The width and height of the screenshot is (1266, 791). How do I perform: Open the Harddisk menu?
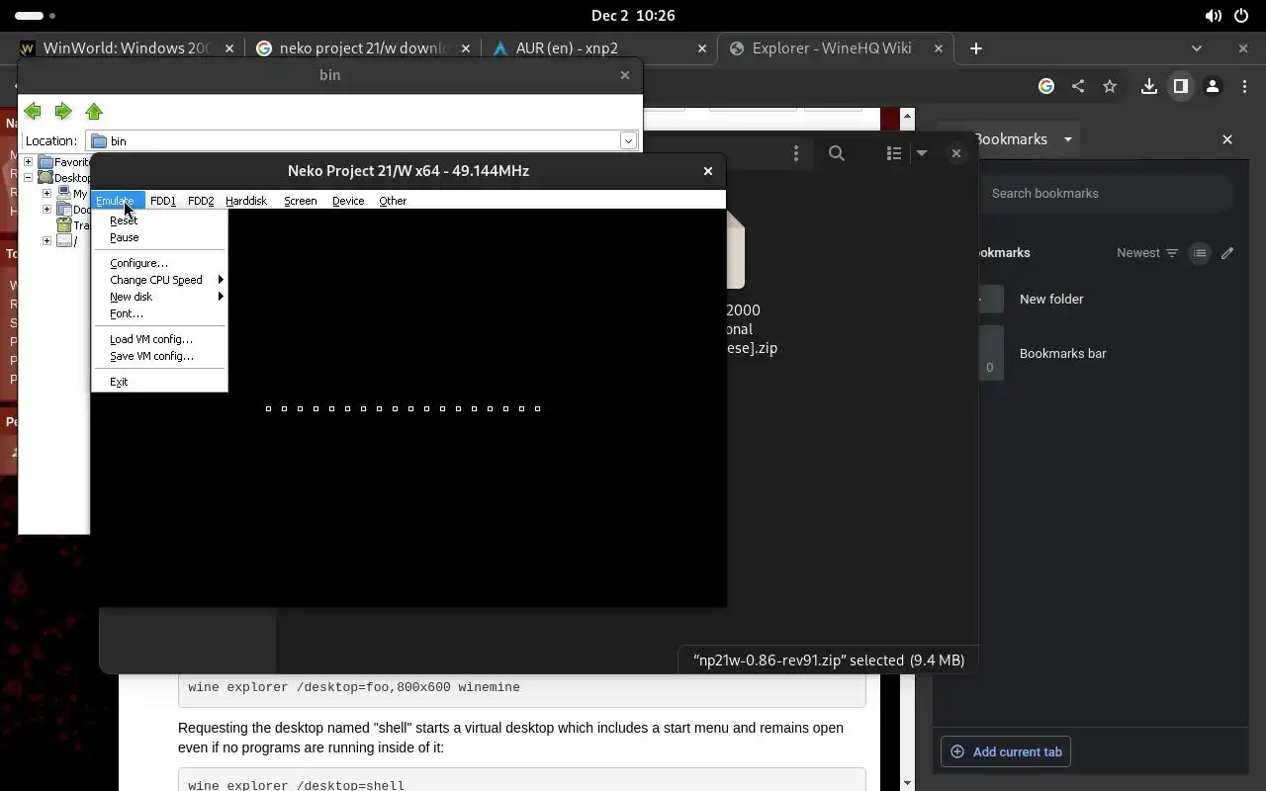coord(246,201)
